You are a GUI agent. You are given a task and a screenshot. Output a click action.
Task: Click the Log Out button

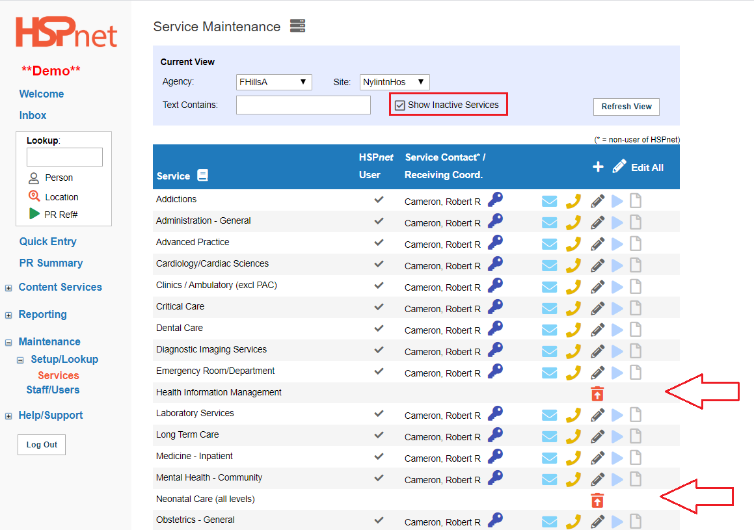coord(42,445)
